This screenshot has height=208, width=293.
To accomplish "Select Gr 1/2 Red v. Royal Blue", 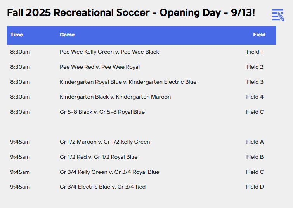I will click(x=99, y=157).
